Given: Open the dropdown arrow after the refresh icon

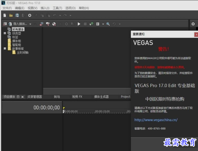Looking at the screenshot, I should coord(120,24).
